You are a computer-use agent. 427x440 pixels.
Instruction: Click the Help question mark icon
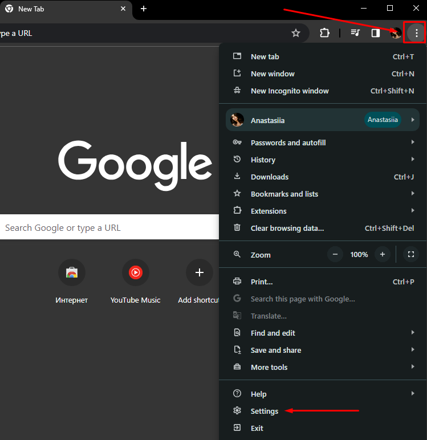coord(237,393)
